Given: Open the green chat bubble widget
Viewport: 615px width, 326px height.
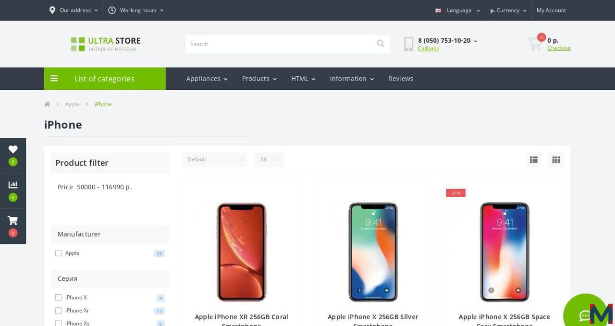Looking at the screenshot, I should (585, 314).
